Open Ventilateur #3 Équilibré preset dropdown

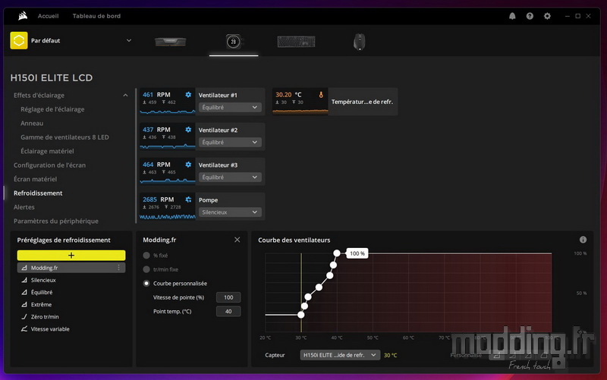pos(230,177)
